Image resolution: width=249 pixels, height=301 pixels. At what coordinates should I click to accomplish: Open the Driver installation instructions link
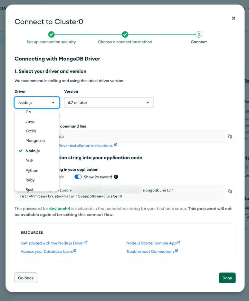click(88, 146)
